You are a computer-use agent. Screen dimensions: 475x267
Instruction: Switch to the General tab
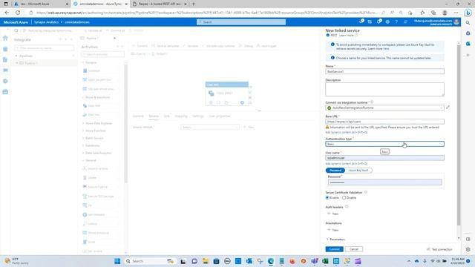click(138, 116)
